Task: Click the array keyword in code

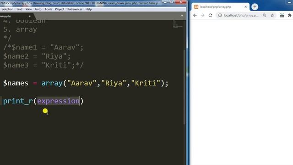Action: pos(52,83)
